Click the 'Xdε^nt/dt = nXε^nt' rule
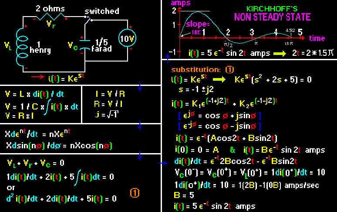 tap(37, 133)
